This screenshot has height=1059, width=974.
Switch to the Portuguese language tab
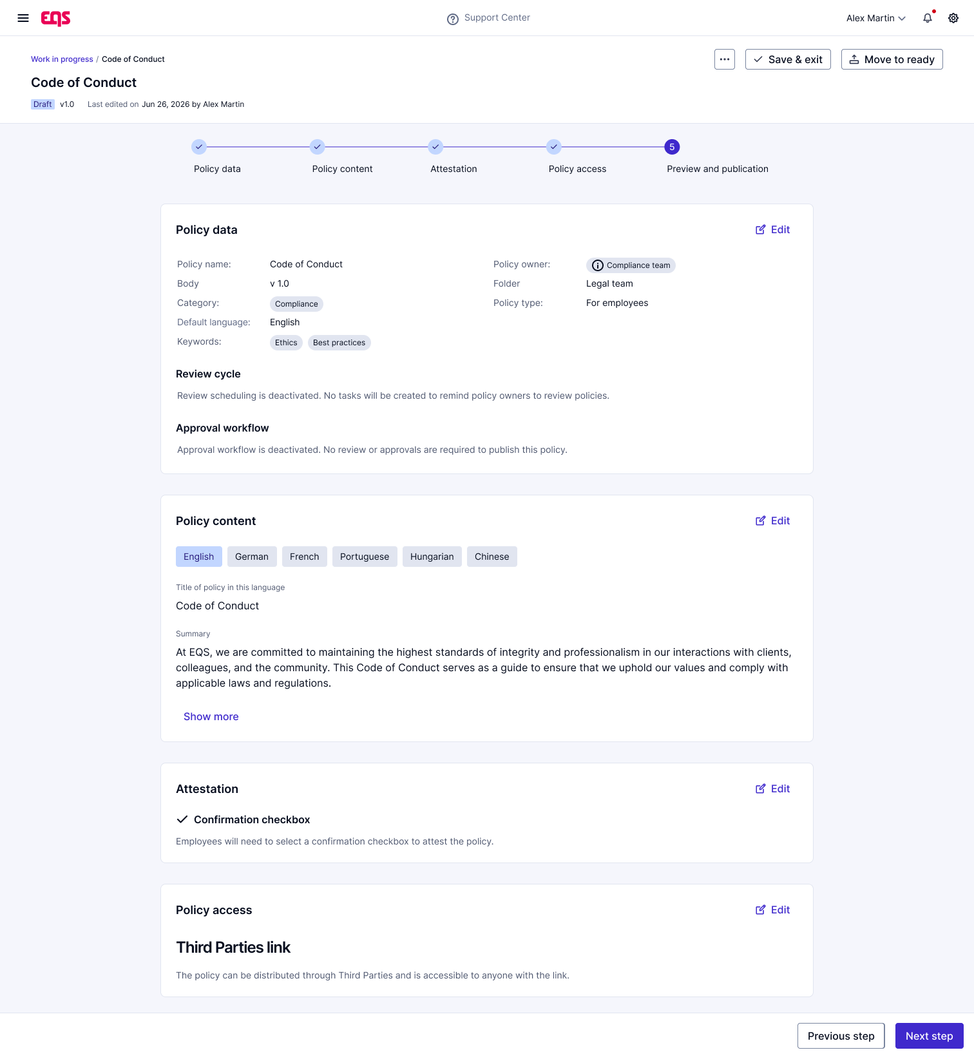365,557
